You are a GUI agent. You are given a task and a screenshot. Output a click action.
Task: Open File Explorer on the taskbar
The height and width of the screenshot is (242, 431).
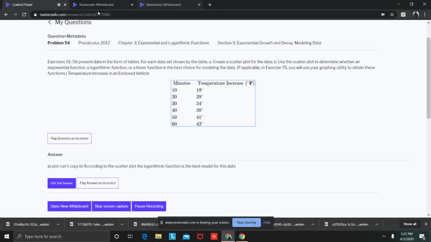[x=158, y=236]
